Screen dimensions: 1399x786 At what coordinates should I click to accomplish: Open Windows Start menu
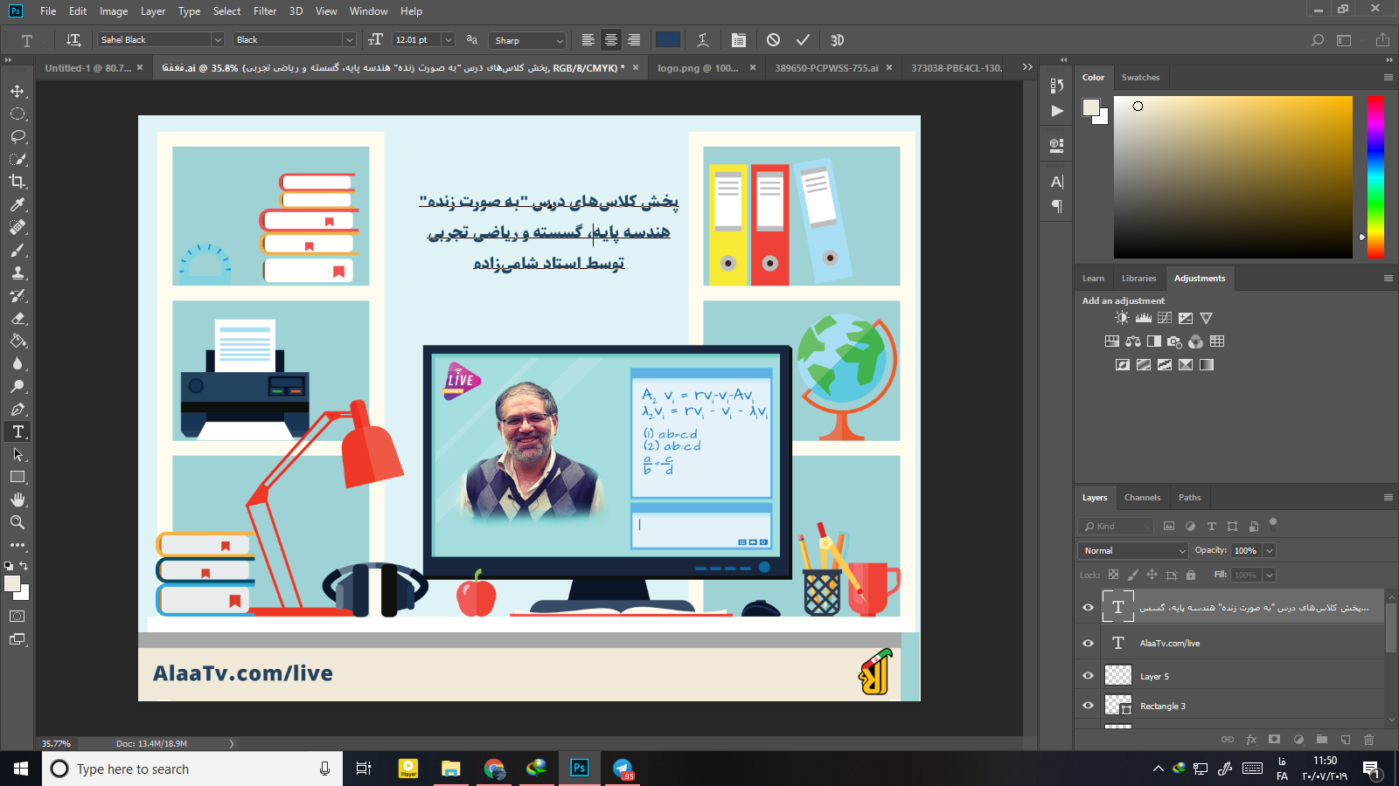tap(21, 769)
